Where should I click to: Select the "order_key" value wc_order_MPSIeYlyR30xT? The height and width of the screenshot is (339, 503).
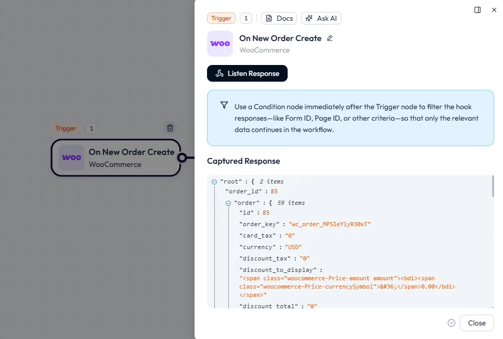[329, 224]
